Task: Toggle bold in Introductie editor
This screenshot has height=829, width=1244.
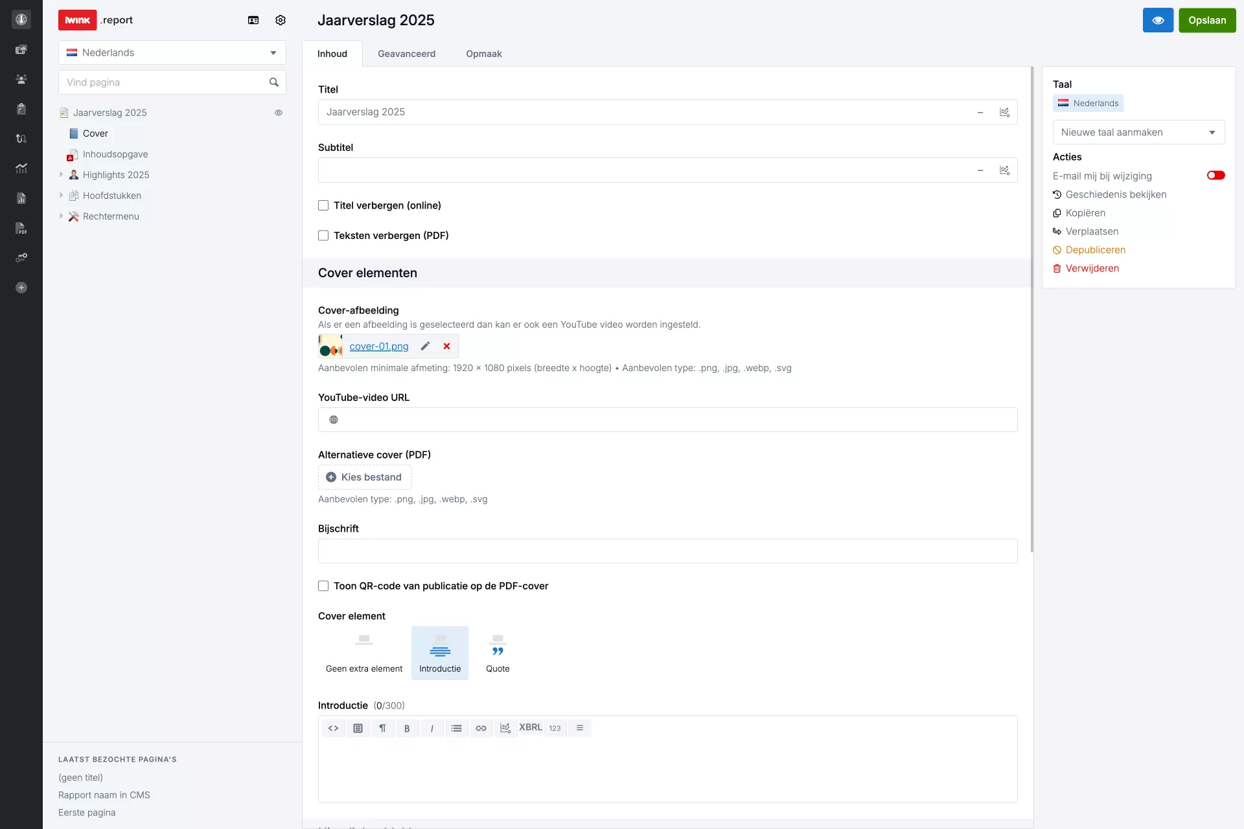Action: (x=407, y=728)
